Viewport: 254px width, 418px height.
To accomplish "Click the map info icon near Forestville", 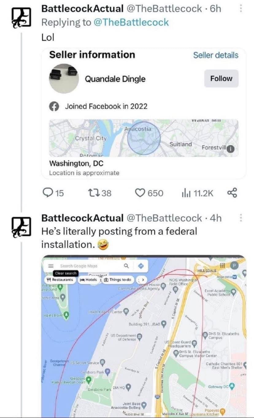I will click(230, 149).
